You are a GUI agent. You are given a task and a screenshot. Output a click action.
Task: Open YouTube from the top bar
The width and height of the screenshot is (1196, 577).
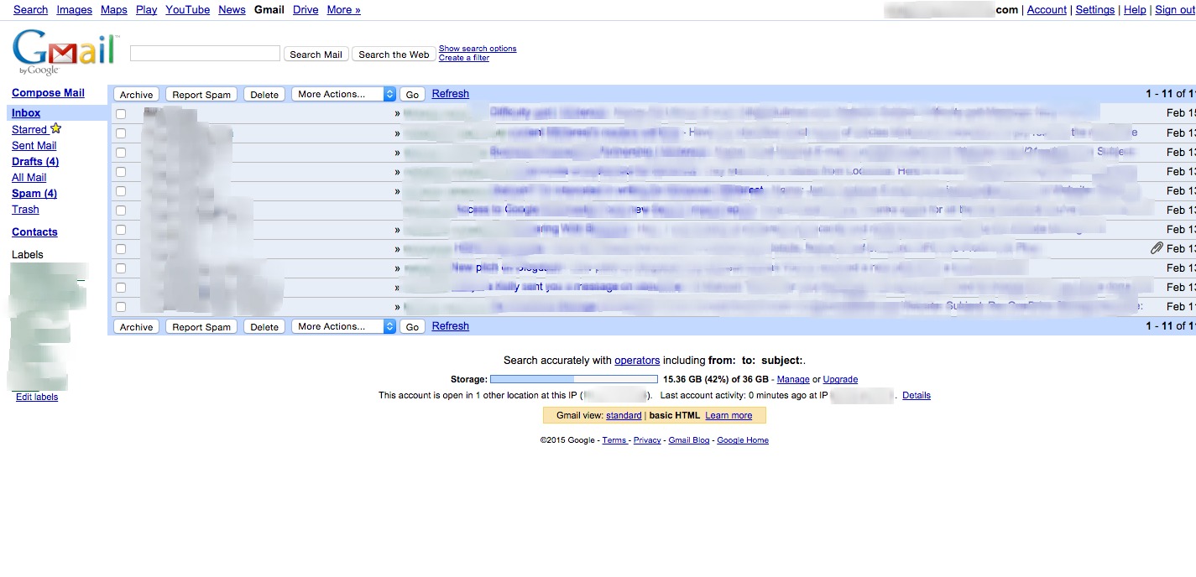point(187,10)
